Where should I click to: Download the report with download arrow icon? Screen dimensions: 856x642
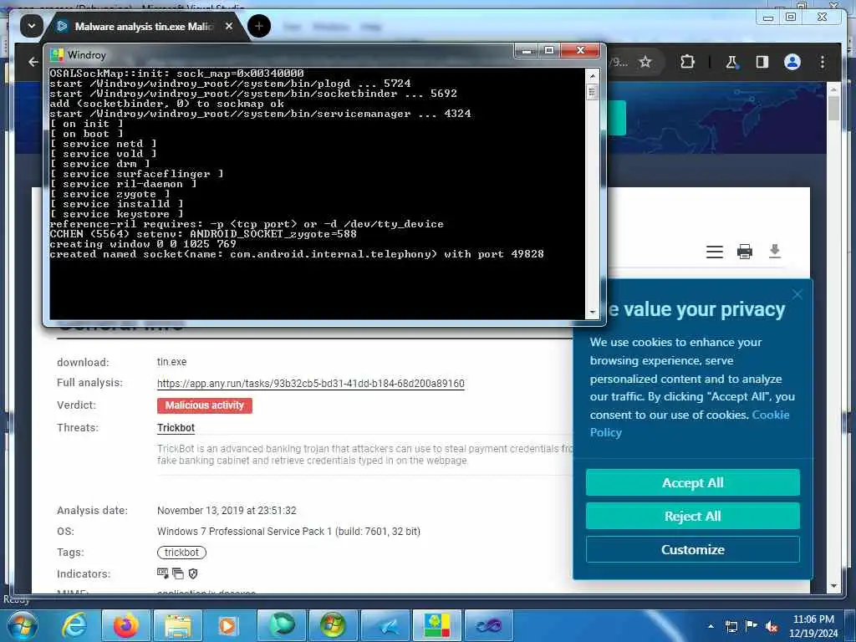point(775,251)
